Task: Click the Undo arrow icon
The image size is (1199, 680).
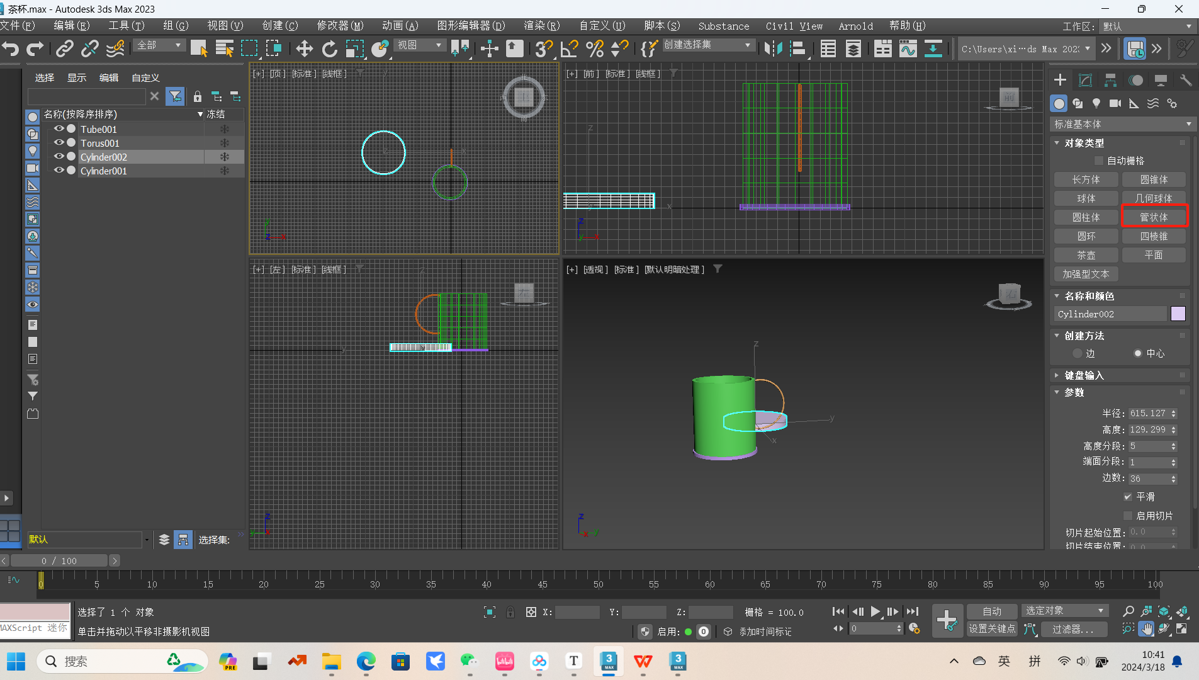Action: pos(11,48)
